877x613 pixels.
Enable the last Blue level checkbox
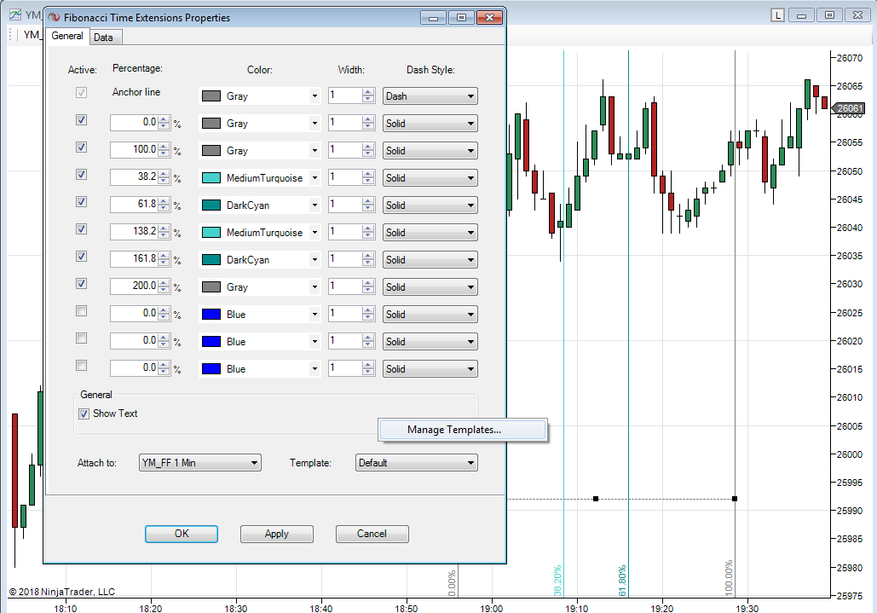click(82, 365)
